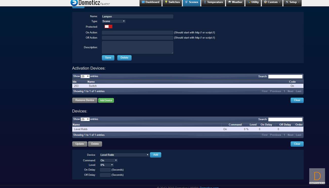Screen dimensions: 329x188
Task: Toggle the Protected switch
Action: (x=109, y=27)
